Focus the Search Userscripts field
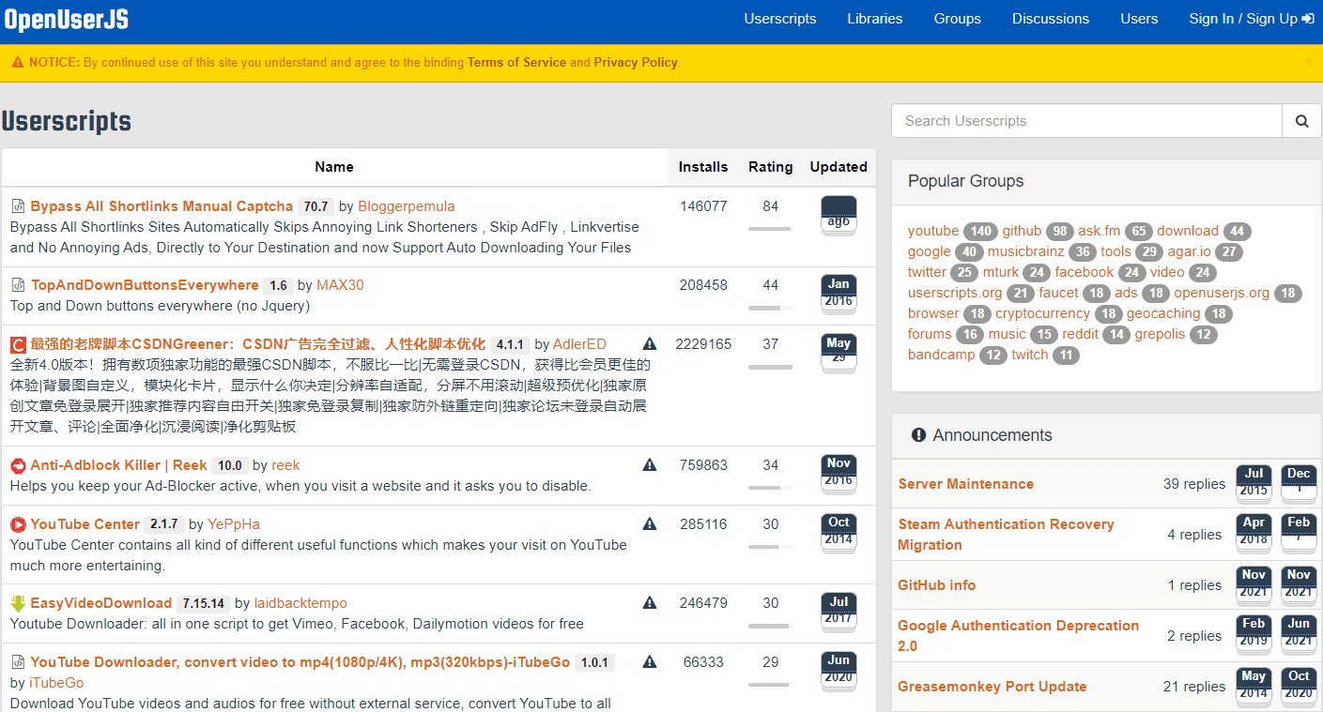 (1086, 121)
